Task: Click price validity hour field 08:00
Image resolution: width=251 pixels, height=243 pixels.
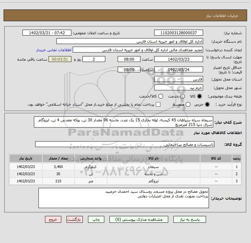Action: click(x=129, y=70)
